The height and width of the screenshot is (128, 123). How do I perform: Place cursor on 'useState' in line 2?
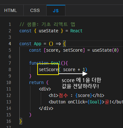[49, 31]
